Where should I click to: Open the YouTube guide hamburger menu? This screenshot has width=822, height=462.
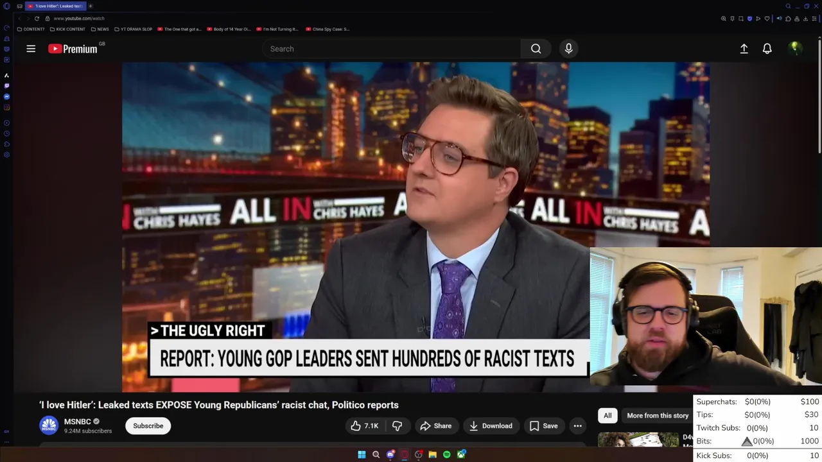pyautogui.click(x=31, y=49)
